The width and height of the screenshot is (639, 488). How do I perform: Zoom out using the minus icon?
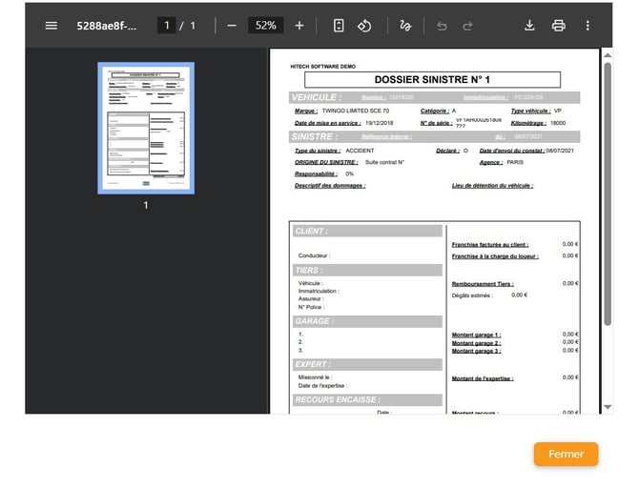point(232,26)
